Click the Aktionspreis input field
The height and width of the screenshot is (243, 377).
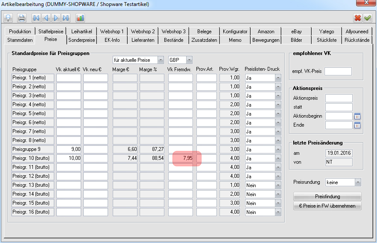[339, 98]
